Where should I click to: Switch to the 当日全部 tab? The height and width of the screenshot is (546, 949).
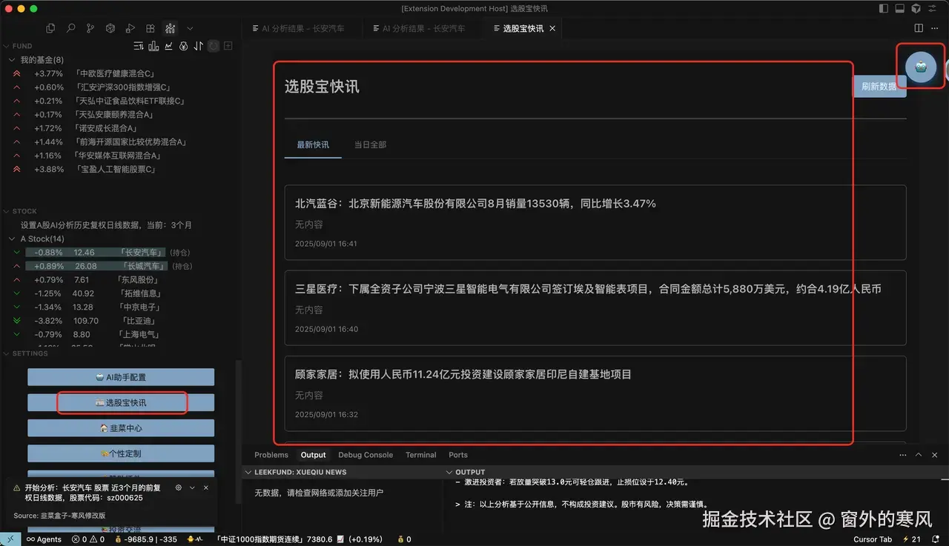pyautogui.click(x=370, y=144)
